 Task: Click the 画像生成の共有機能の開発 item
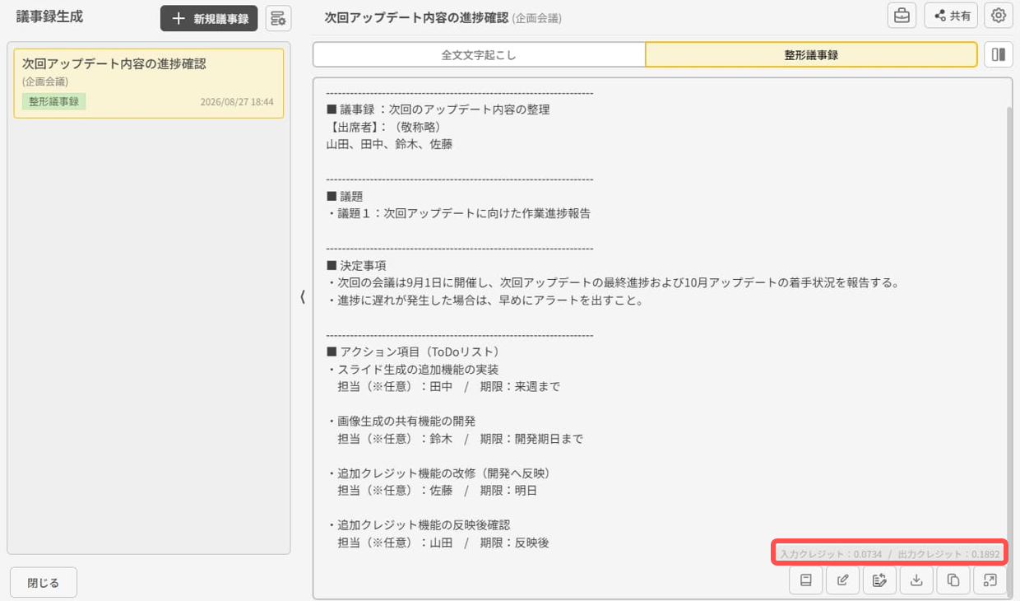coord(401,421)
